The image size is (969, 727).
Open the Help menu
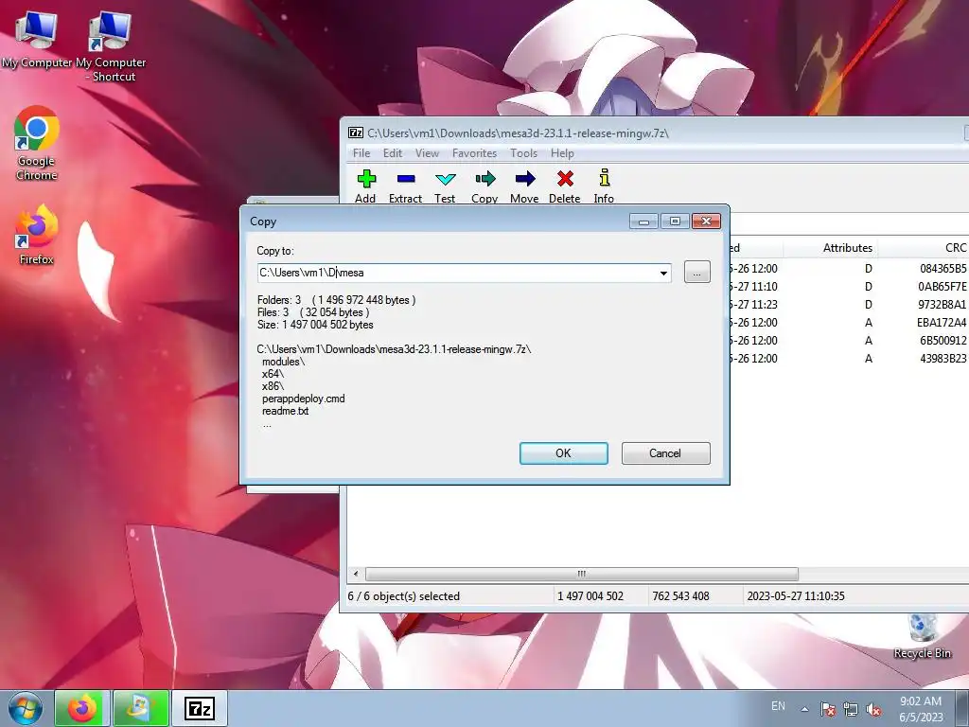[562, 153]
